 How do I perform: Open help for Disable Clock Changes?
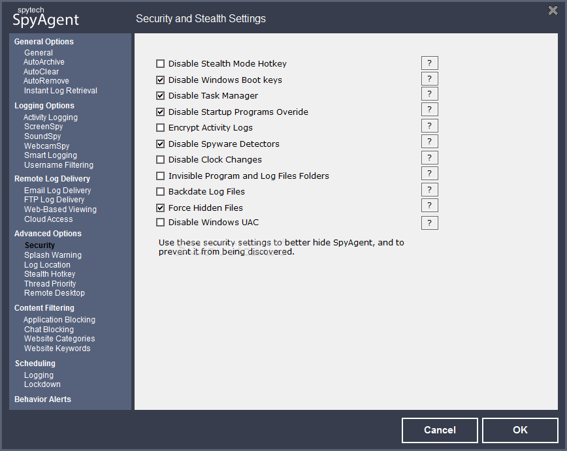[x=430, y=158]
